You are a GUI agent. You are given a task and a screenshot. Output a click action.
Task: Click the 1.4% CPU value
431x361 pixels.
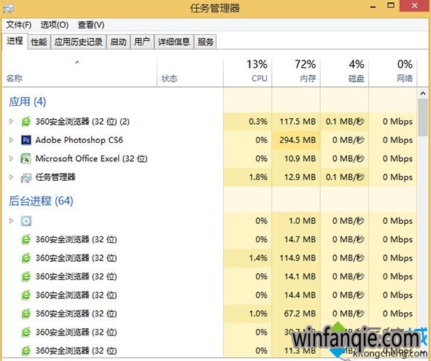click(x=258, y=258)
